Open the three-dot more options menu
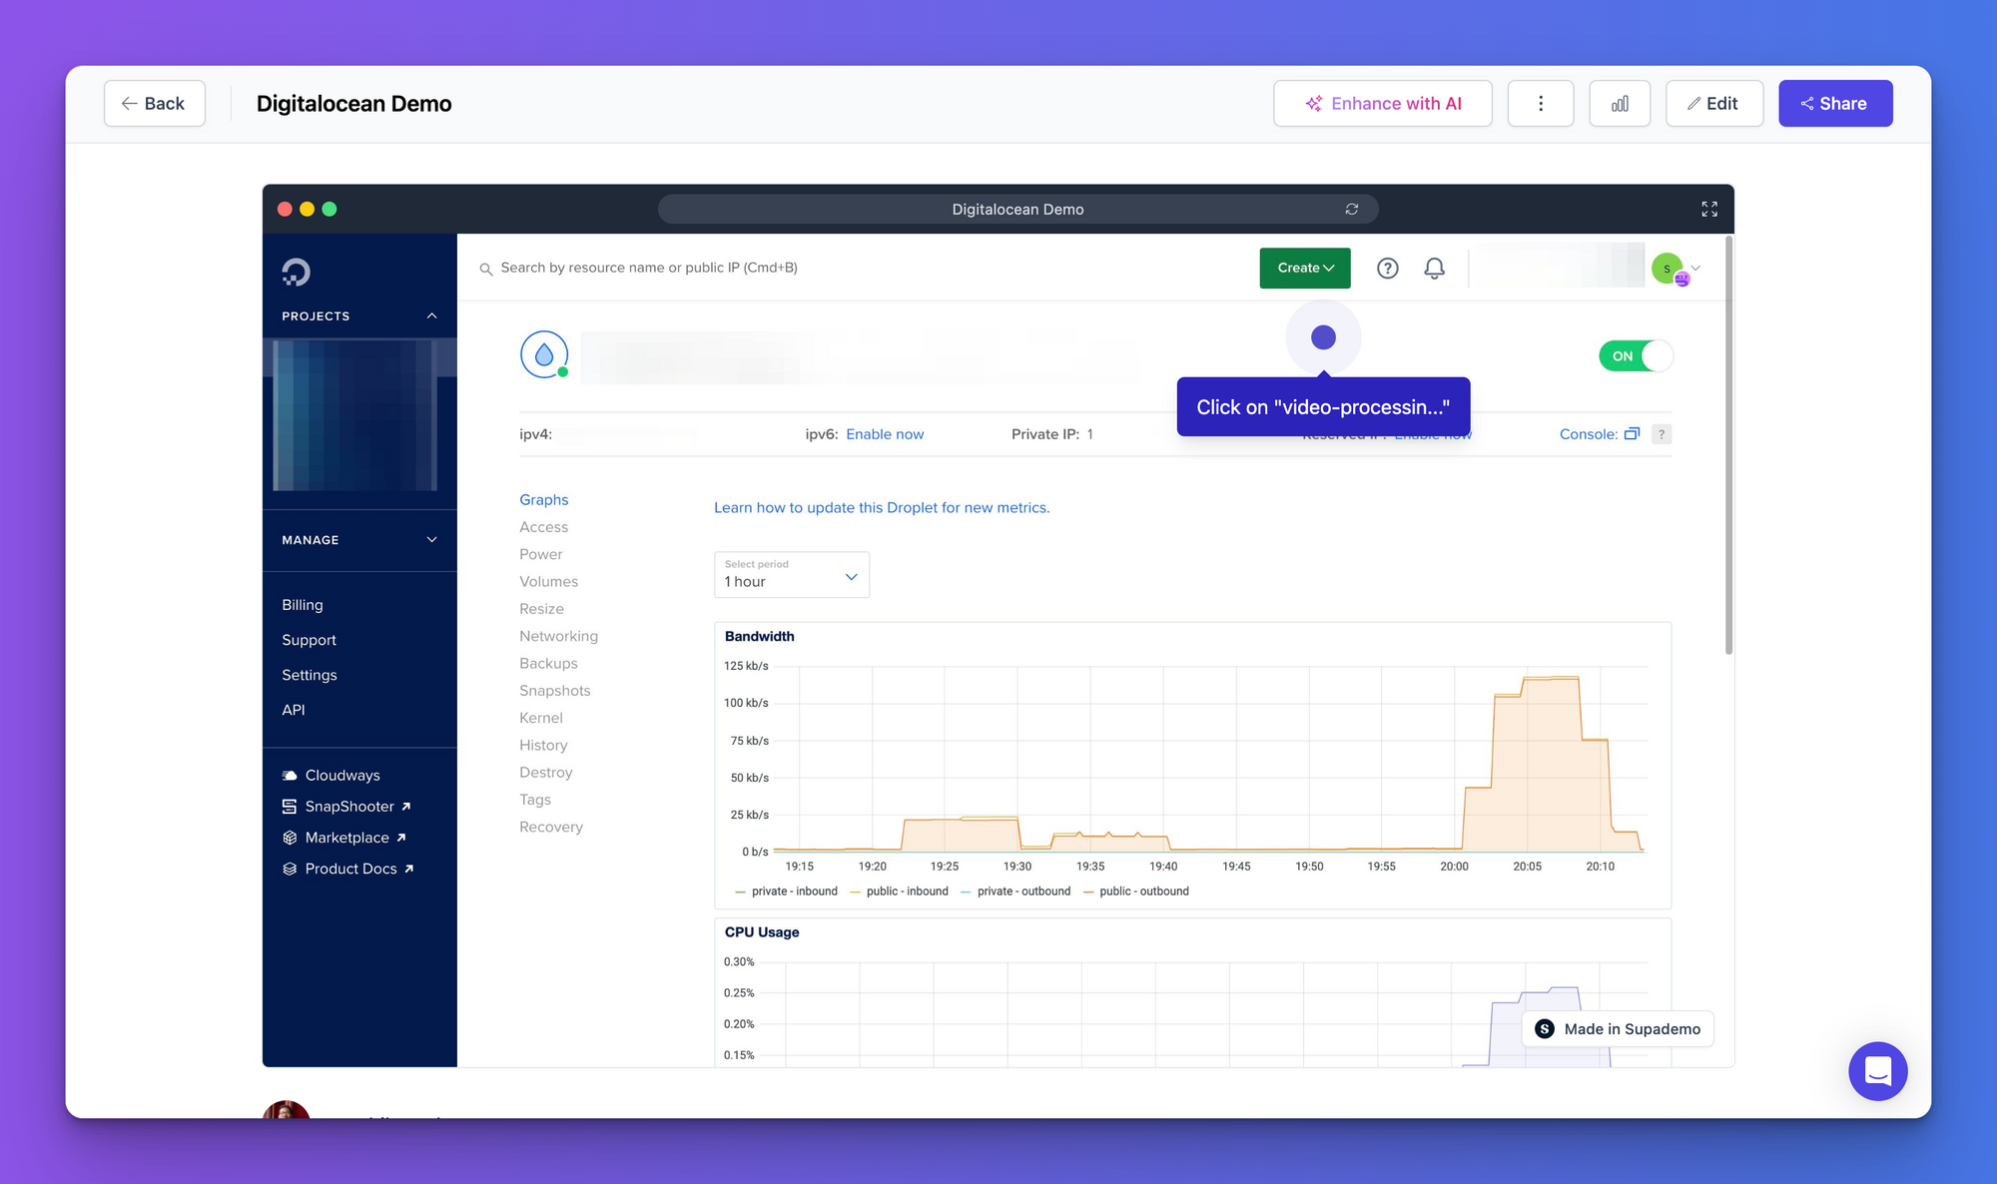Screen dimensions: 1997x1184 click(1541, 104)
